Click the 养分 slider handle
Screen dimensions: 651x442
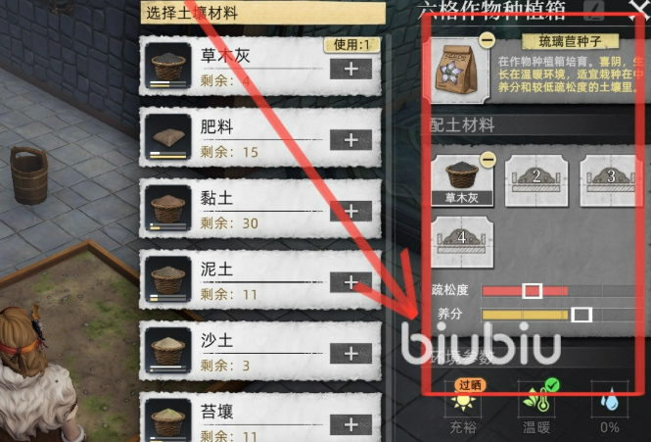(581, 315)
